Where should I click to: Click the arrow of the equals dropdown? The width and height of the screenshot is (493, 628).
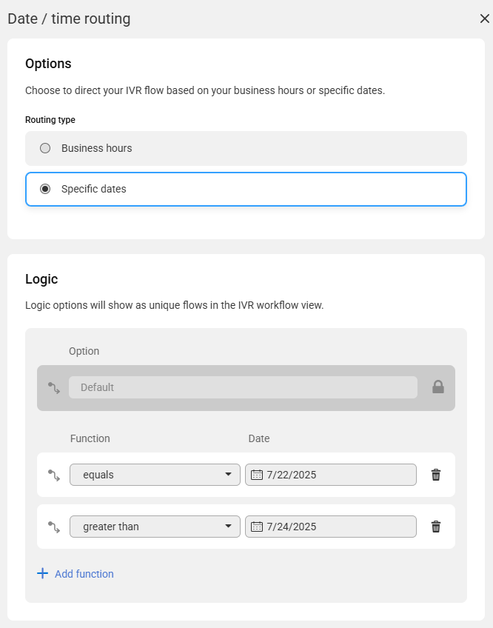pyautogui.click(x=228, y=474)
